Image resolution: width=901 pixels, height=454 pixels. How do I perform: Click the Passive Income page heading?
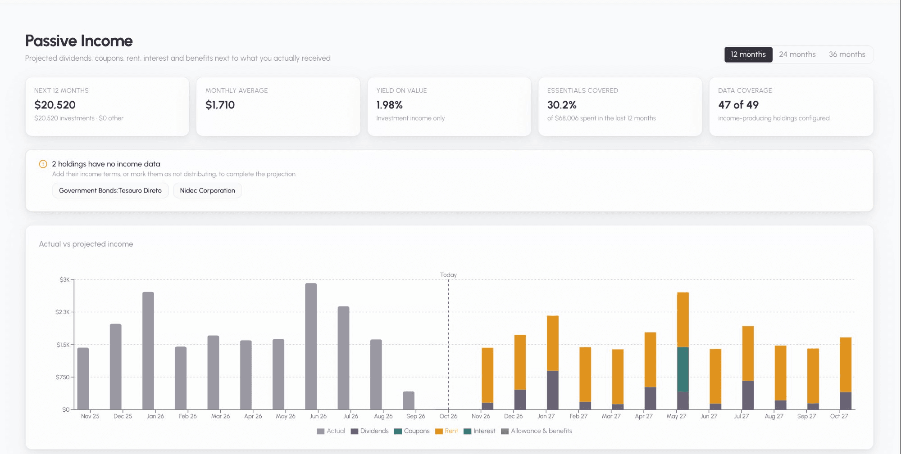pyautogui.click(x=79, y=41)
